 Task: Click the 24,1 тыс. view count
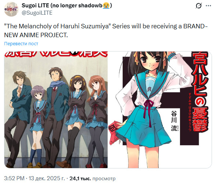80,178
